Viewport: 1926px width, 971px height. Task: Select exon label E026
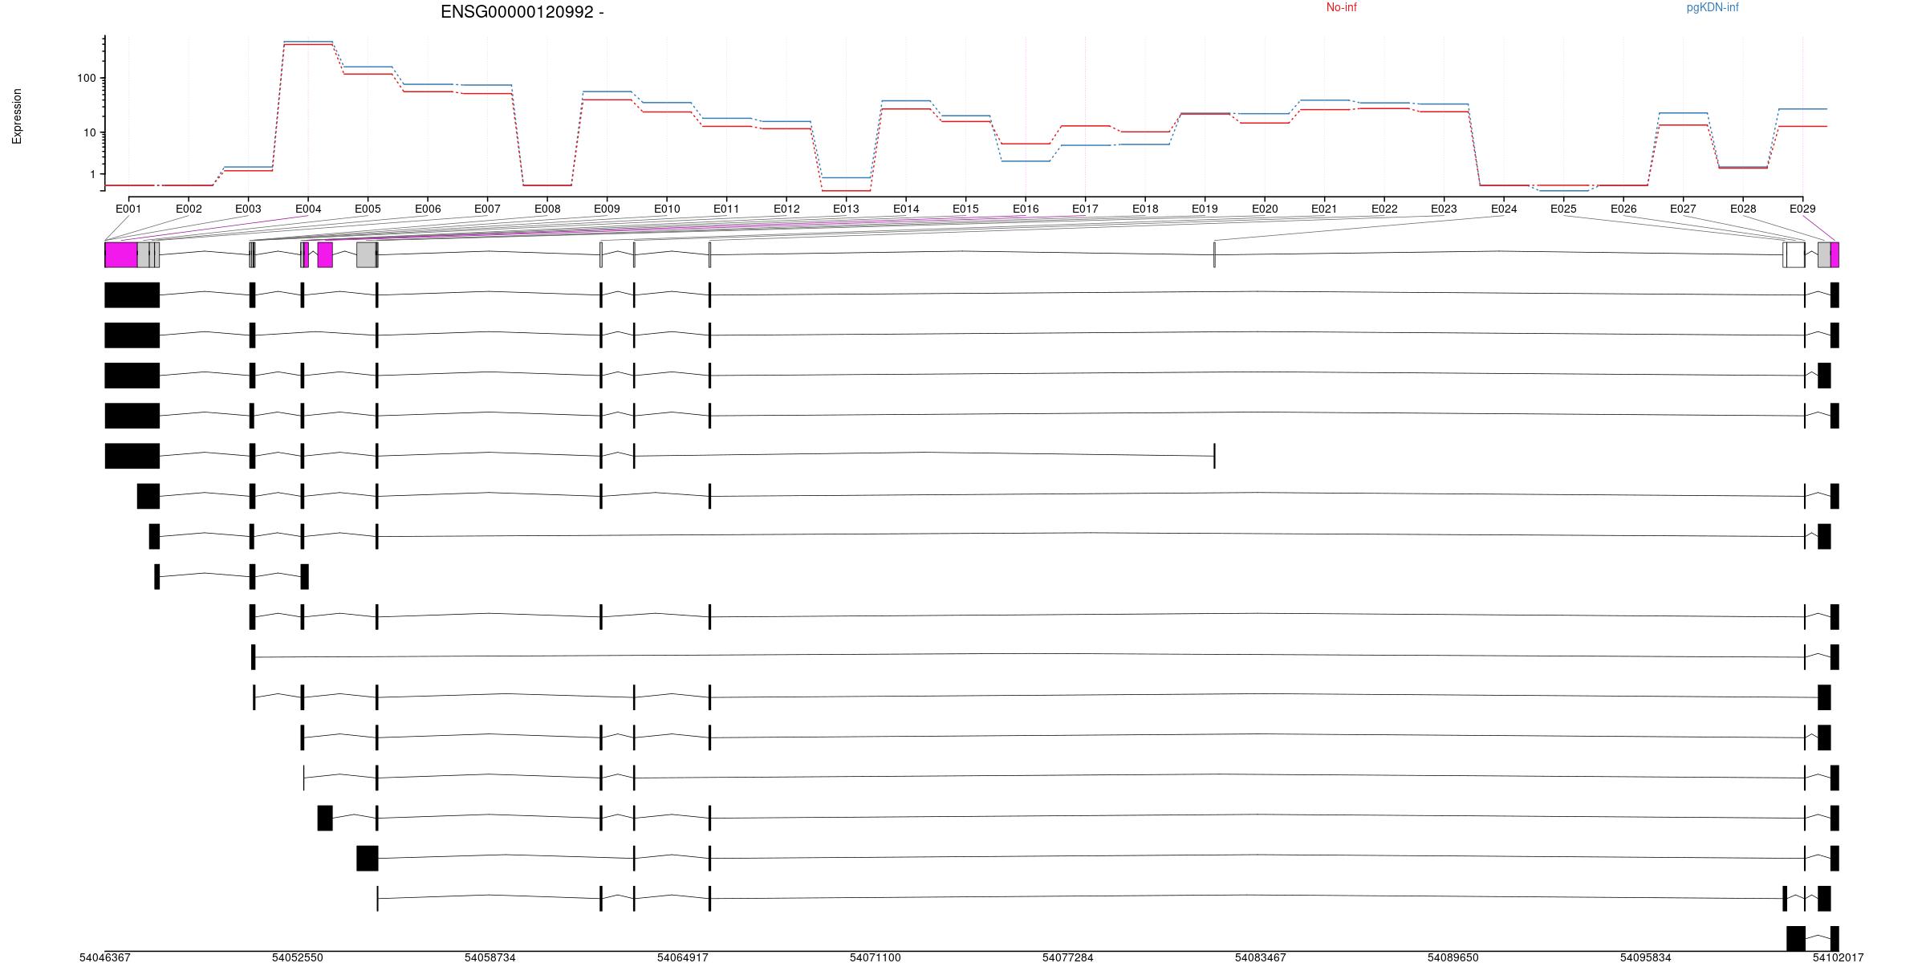tap(1623, 209)
